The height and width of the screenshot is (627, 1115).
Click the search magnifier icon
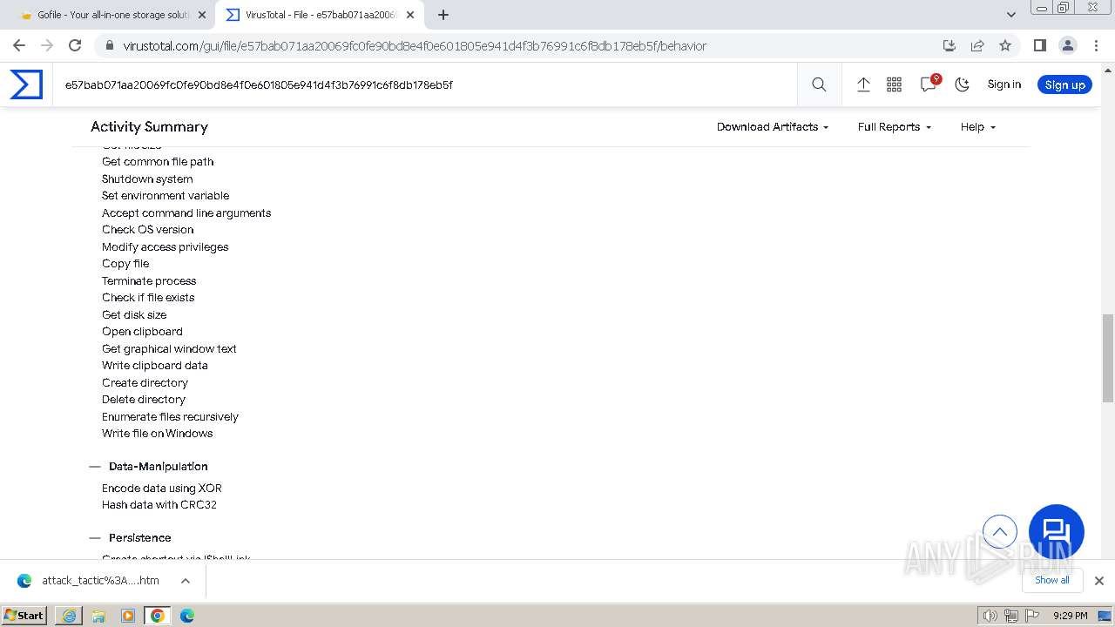tap(819, 84)
